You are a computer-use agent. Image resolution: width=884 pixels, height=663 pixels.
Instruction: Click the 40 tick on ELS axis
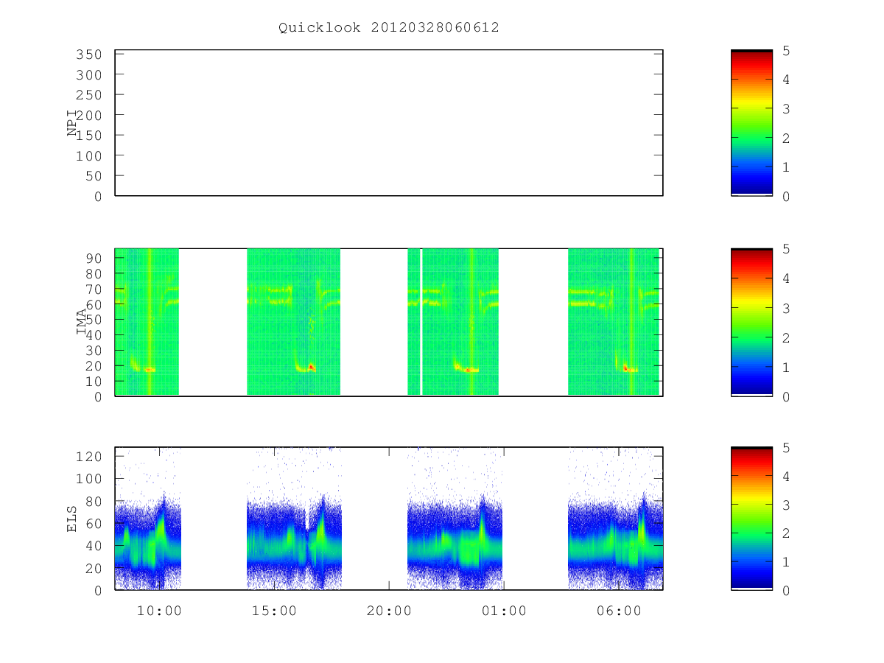click(93, 546)
